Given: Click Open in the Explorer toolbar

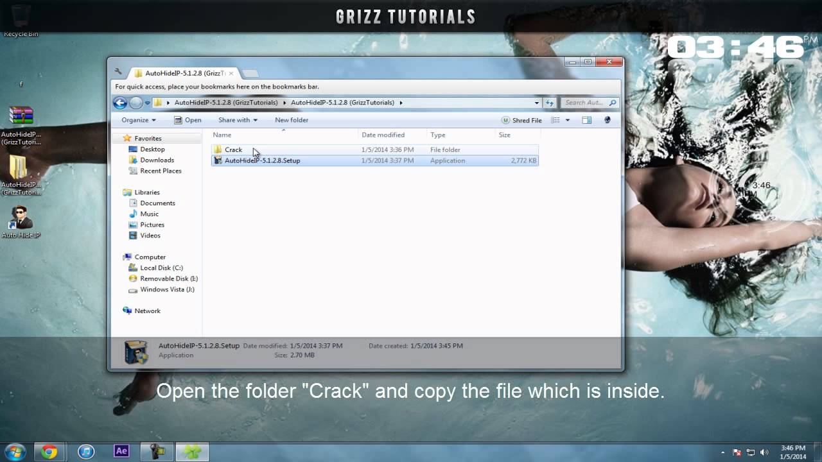Looking at the screenshot, I should coord(188,120).
